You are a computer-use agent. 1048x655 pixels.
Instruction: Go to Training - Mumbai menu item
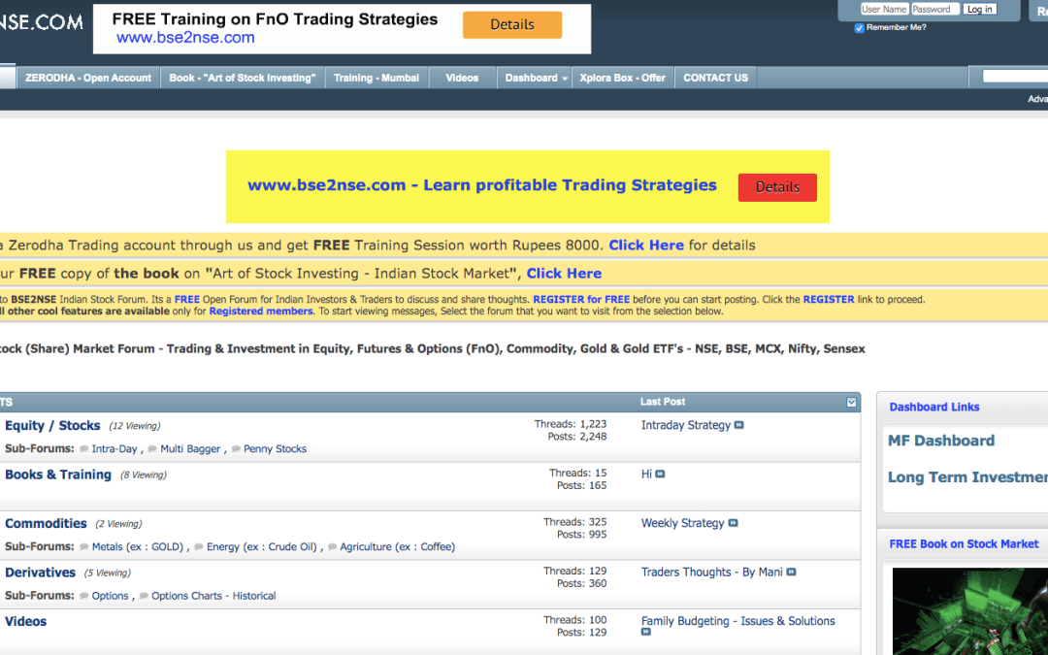(377, 78)
